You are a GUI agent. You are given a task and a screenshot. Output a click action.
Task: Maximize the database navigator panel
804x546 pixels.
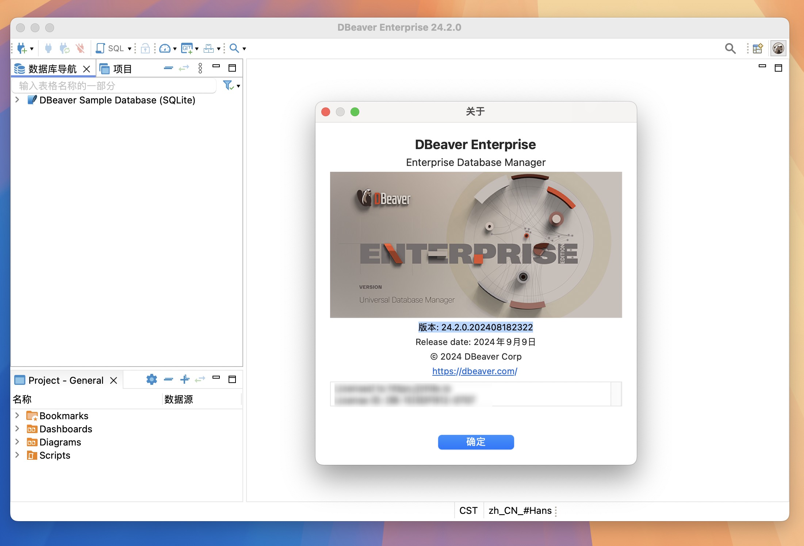point(232,68)
